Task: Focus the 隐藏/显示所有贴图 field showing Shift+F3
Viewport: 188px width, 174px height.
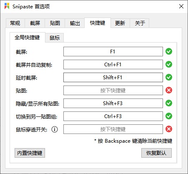Action: tap(113, 103)
